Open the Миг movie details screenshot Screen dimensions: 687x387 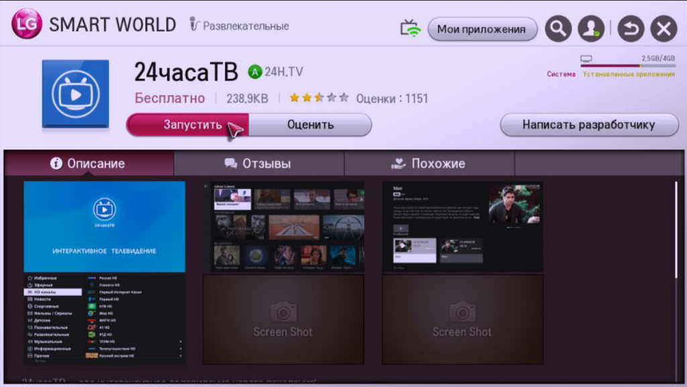[462, 227]
